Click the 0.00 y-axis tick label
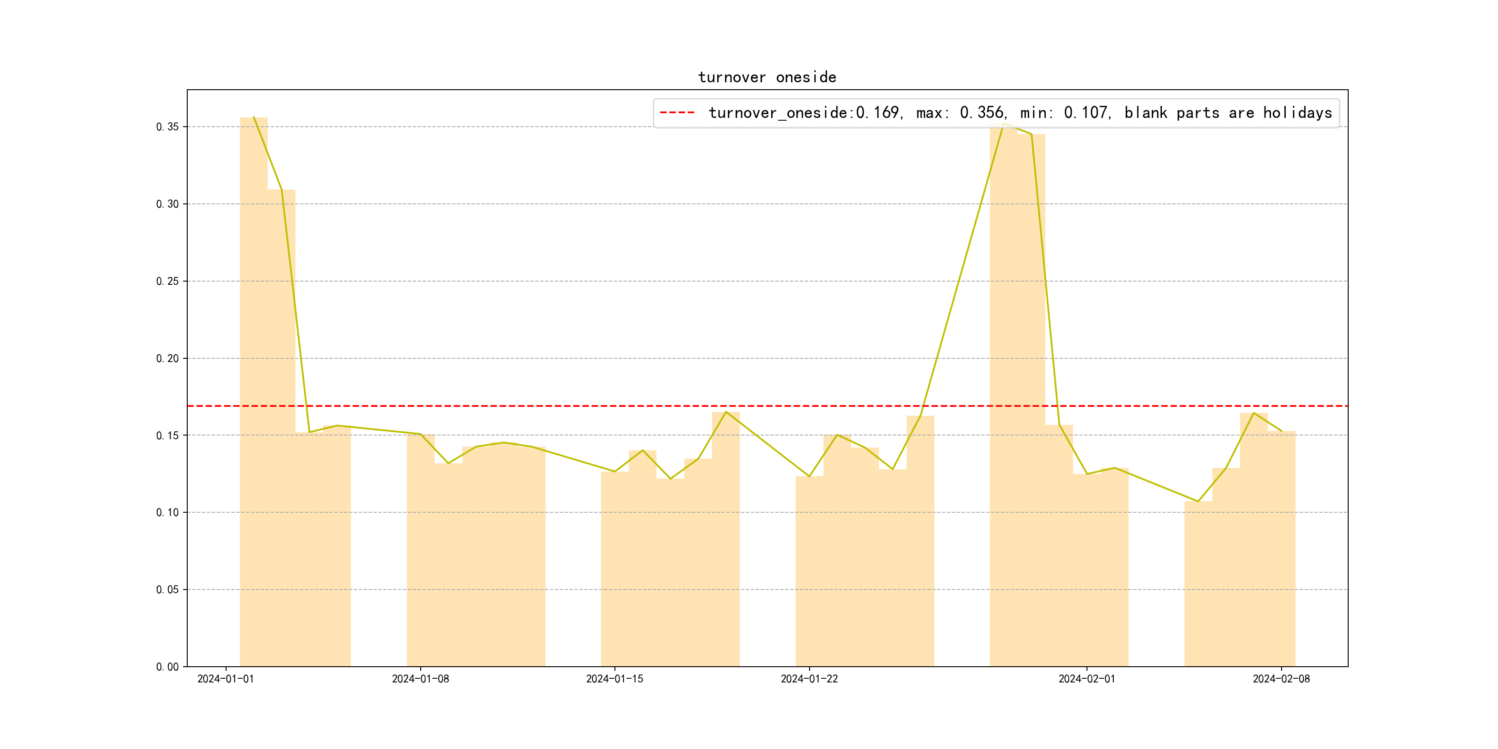The image size is (1498, 749). click(167, 667)
